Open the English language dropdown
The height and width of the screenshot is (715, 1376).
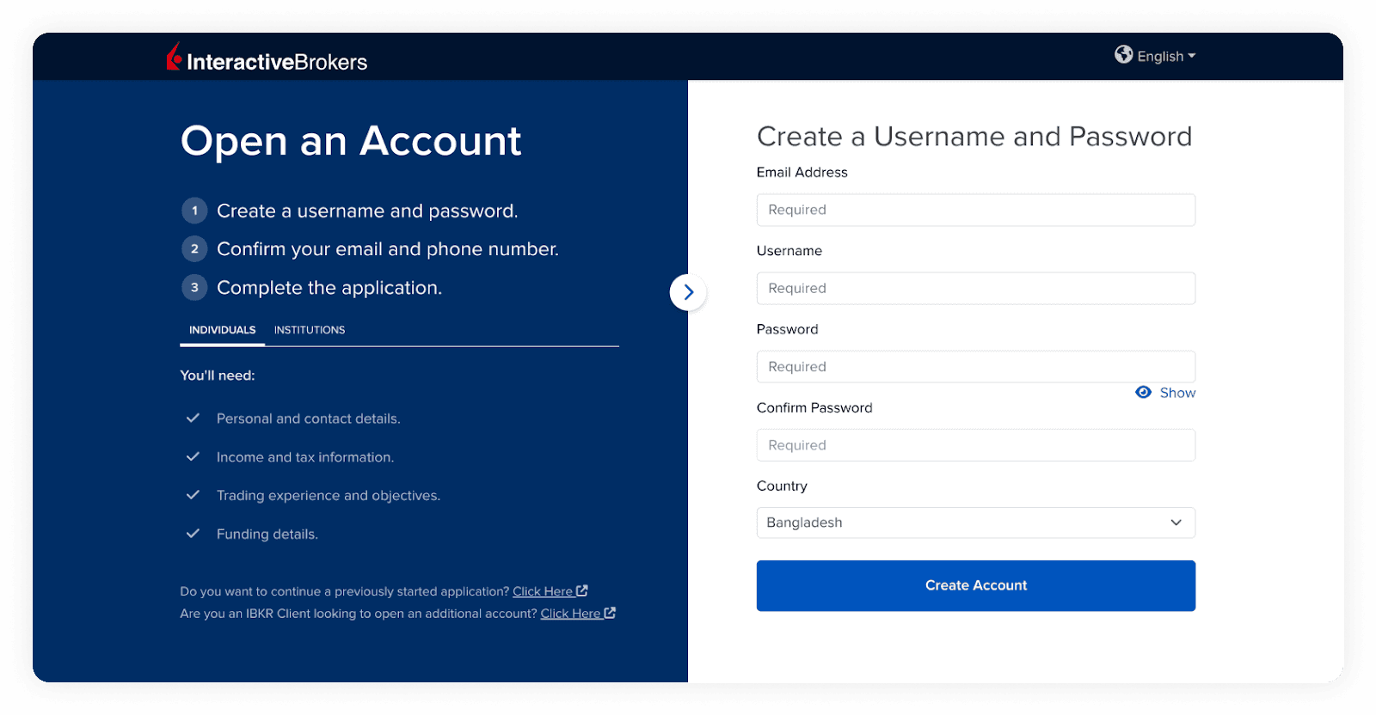1165,56
